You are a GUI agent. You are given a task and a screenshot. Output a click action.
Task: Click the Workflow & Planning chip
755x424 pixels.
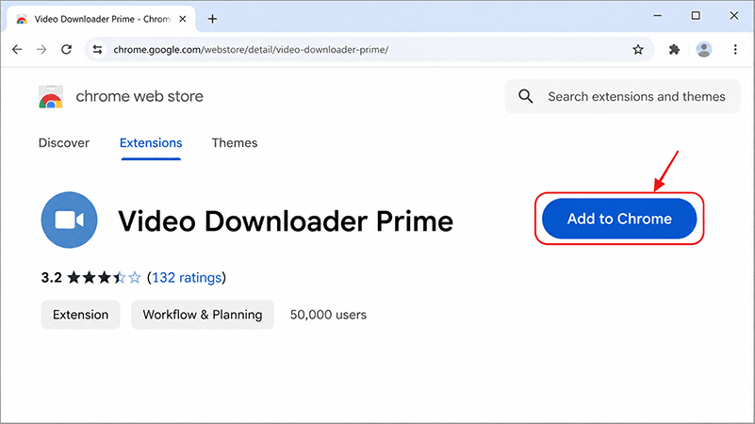coord(203,315)
